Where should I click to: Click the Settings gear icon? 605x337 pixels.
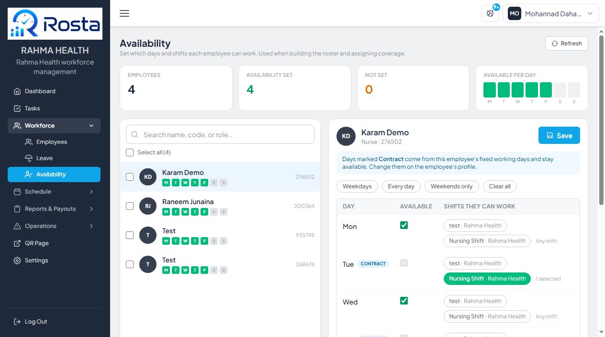[17, 261]
